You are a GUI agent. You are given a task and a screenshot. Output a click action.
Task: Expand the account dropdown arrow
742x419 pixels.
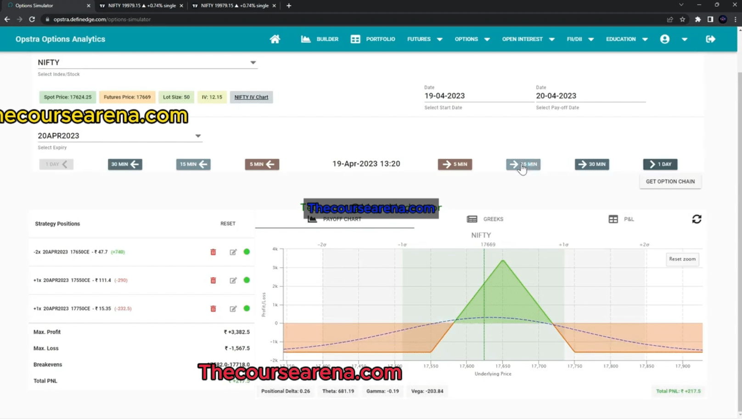684,39
